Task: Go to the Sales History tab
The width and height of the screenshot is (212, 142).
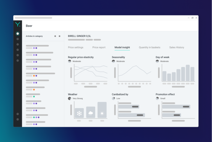Action: (x=177, y=47)
